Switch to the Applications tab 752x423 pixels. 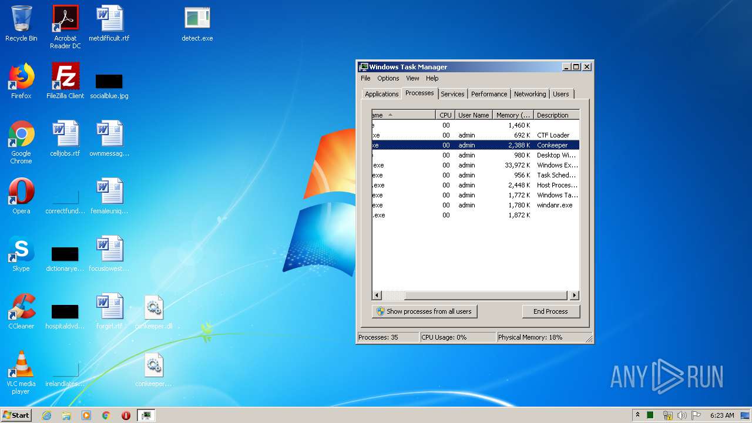pyautogui.click(x=381, y=94)
